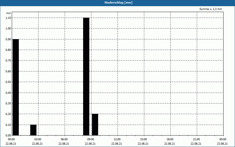Image resolution: width=235 pixels, height=147 pixels.
Task: Click the 0,90 y-axis label
Action: click(8, 39)
